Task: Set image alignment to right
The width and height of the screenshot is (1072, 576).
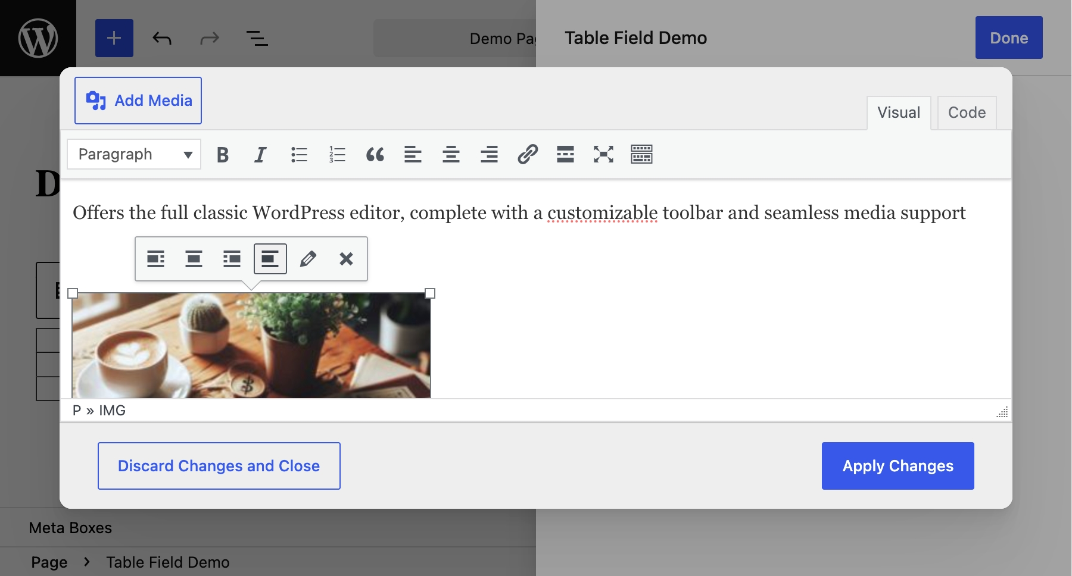Action: 232,259
